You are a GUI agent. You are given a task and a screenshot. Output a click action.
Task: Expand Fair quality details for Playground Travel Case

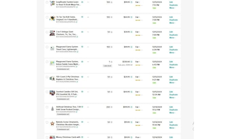coord(138,47)
